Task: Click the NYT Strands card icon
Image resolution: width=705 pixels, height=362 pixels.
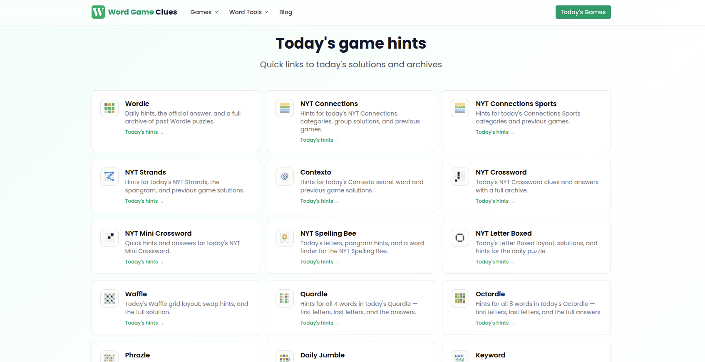Action: click(109, 177)
